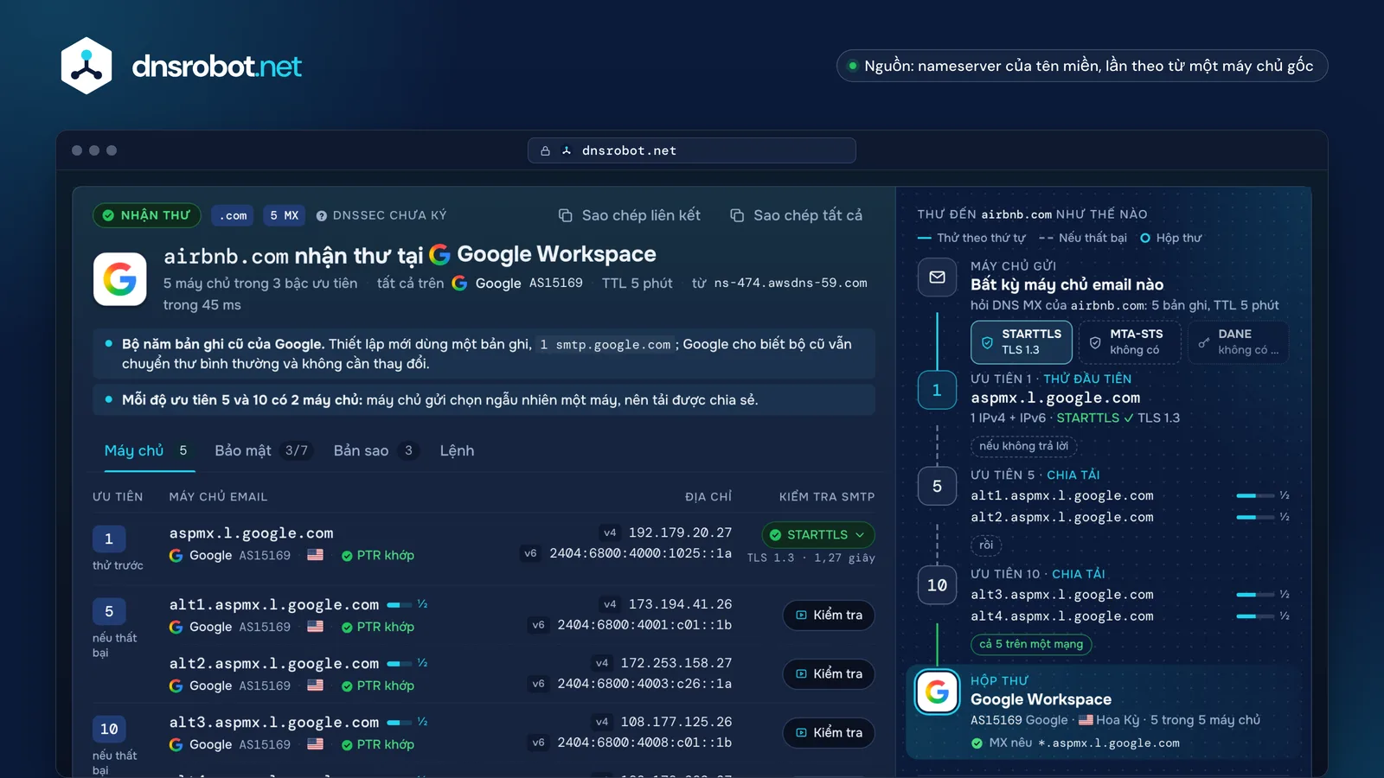
Task: Click nameserver ns-474.awsdns-59.com
Action: tap(791, 283)
